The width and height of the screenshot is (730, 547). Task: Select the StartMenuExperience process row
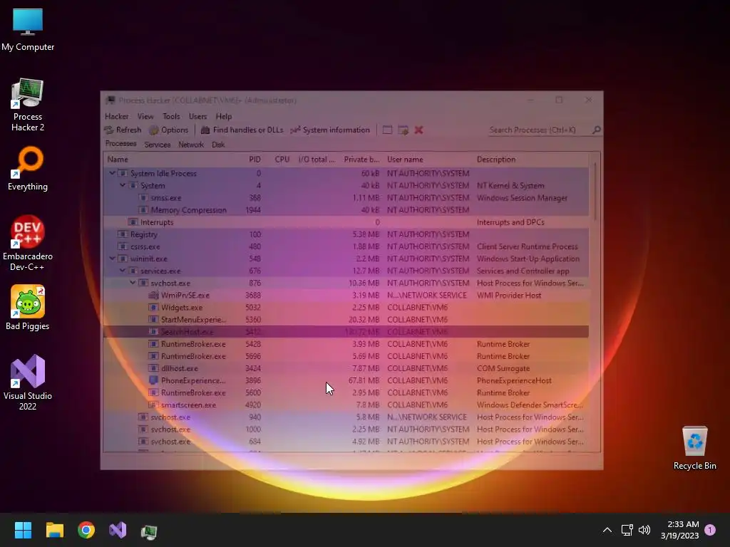(346, 320)
